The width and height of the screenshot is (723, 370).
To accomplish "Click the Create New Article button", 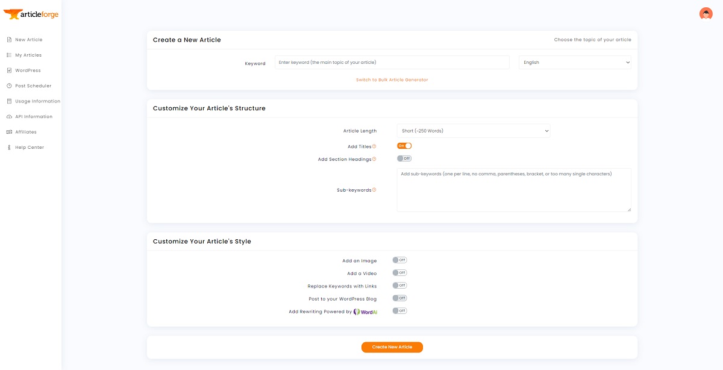I will (x=392, y=347).
